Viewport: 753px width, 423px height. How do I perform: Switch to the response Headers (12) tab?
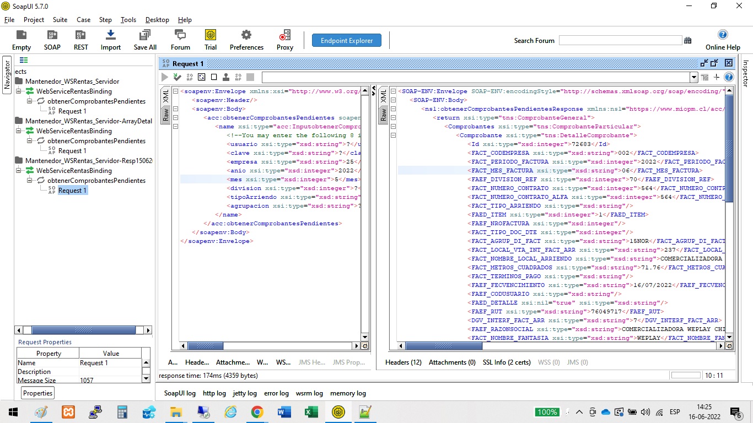pos(404,362)
